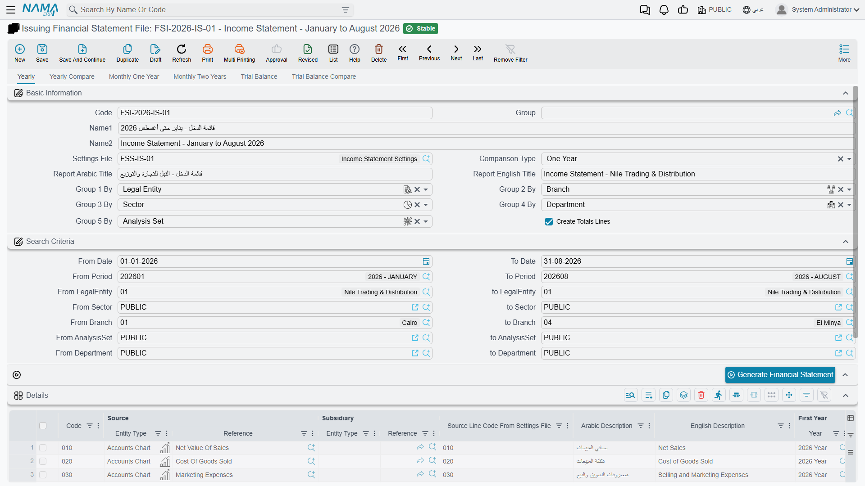
Task: Open Group 4 By dropdown
Action: click(849, 205)
